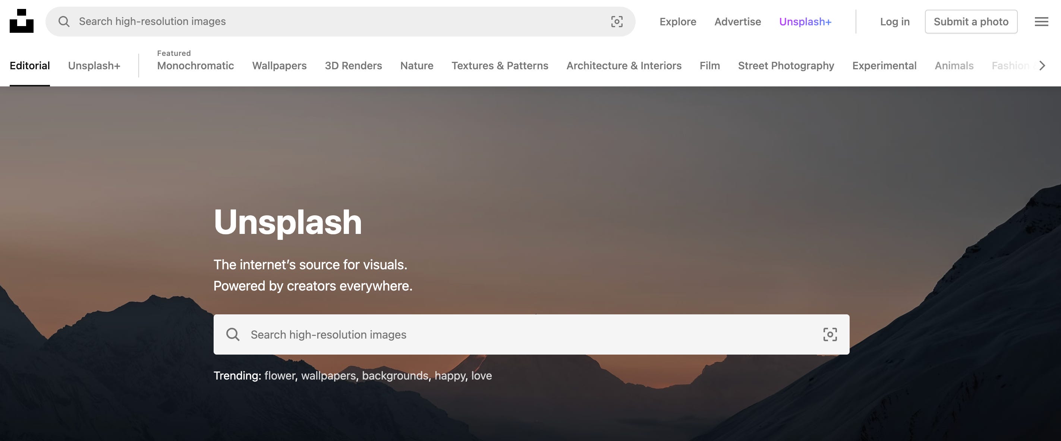Open the purple Unsplash+ link in header

(805, 22)
